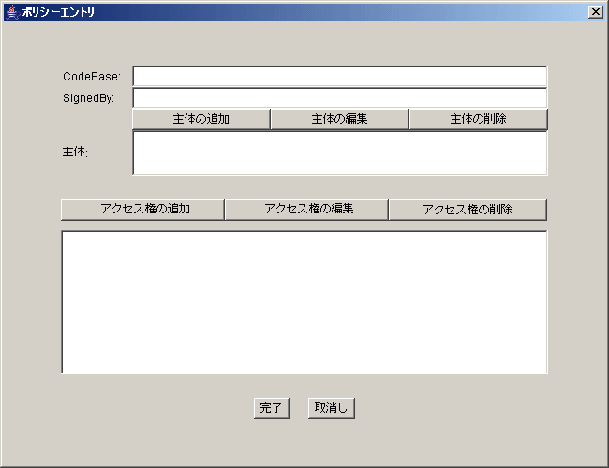The image size is (609, 468).
Task: Focus the CodeBase text field
Action: coord(339,76)
